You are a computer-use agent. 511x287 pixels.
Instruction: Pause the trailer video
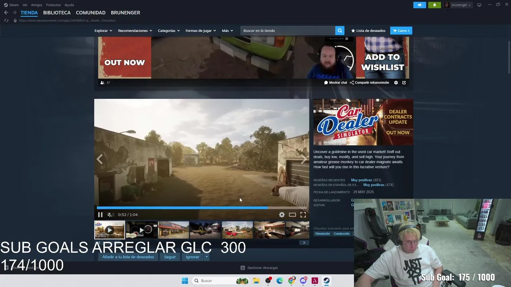100,215
